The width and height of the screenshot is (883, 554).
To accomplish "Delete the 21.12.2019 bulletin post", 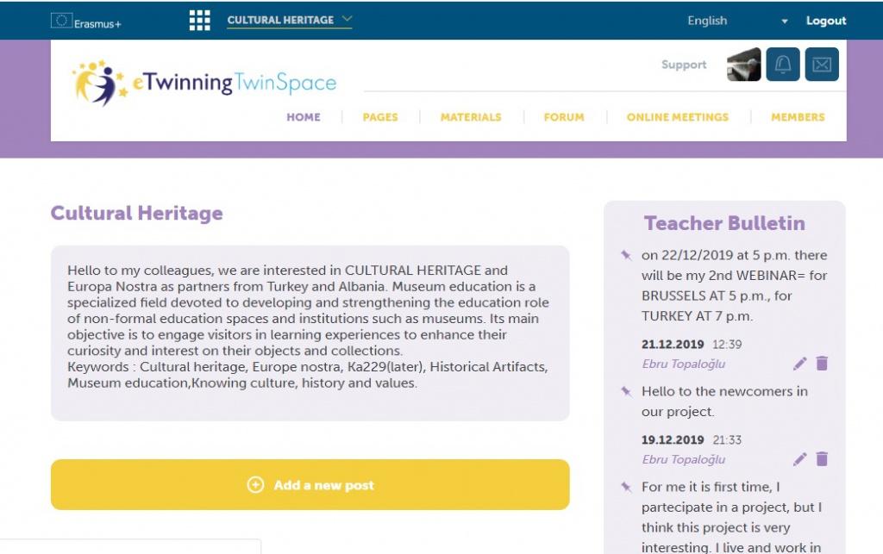I will click(x=822, y=364).
